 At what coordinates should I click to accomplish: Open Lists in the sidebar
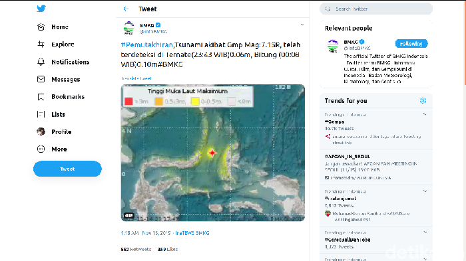tap(51, 114)
